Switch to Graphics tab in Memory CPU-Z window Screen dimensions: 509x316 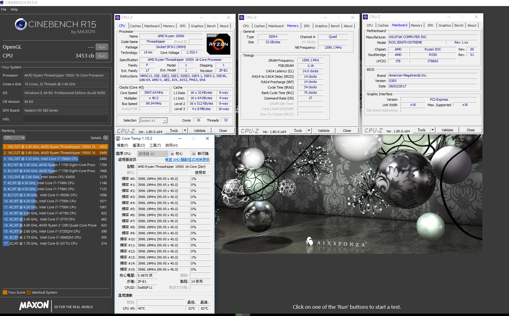coord(321,26)
